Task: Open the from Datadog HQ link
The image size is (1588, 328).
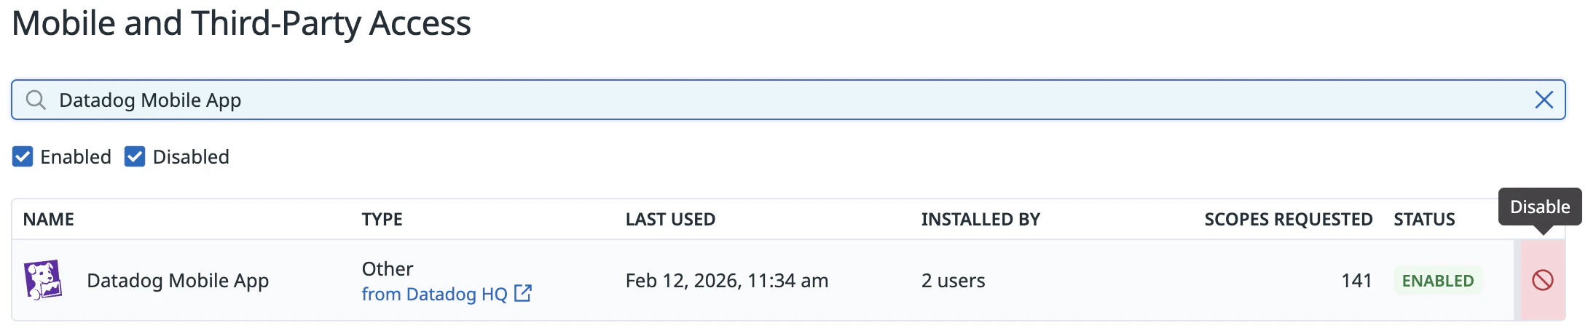Action: [x=434, y=294]
